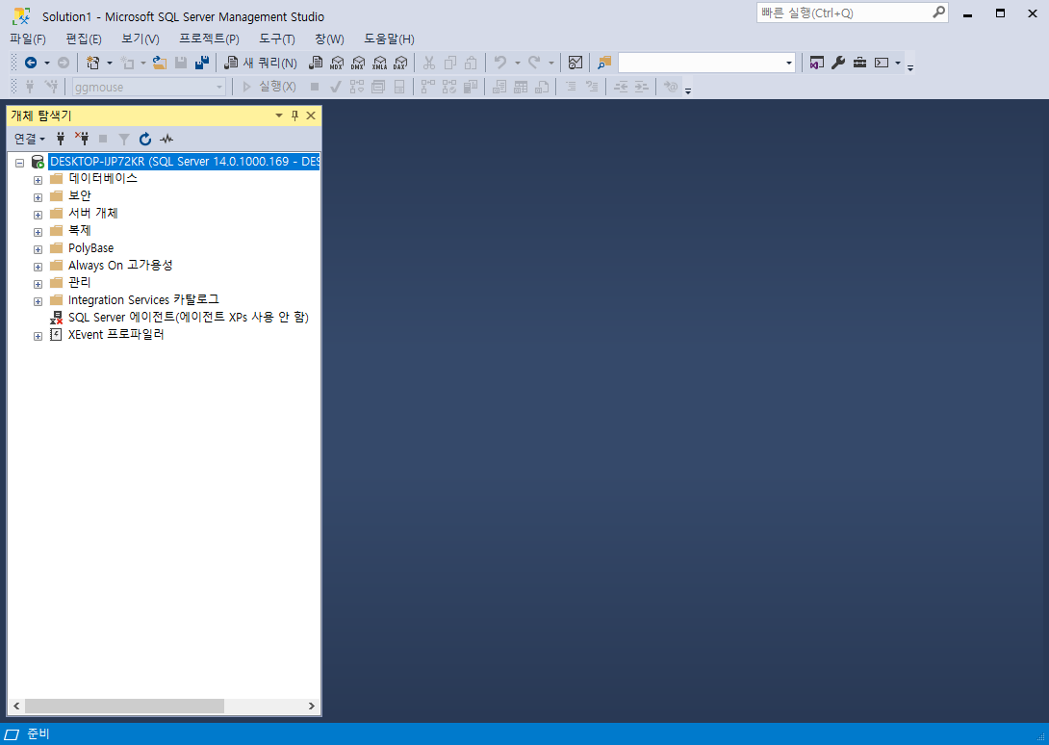
Task: Open the 프로젝트(P) menu
Action: click(x=210, y=39)
